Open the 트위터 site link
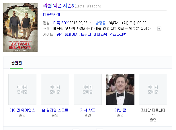 (x=86, y=34)
